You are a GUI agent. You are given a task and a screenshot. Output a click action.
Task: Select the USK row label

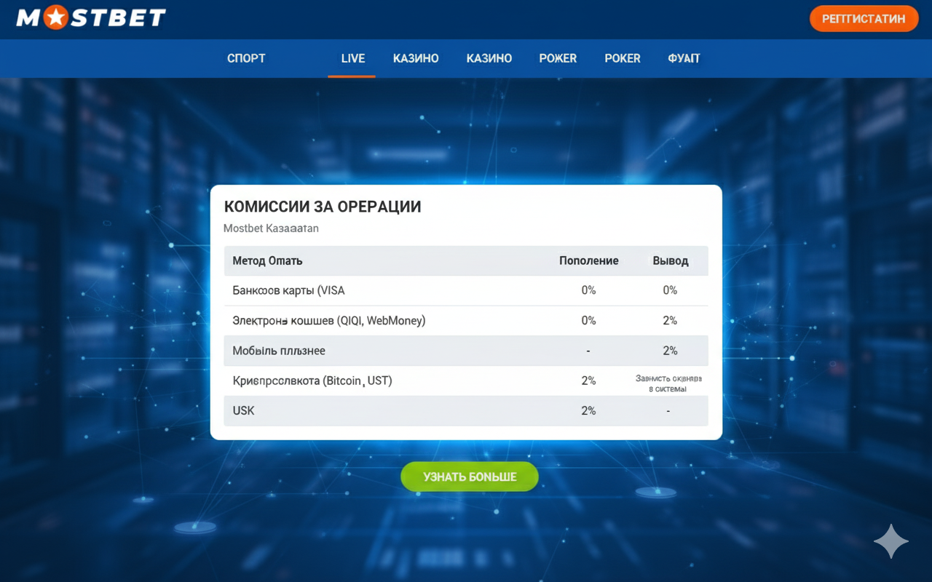coord(243,410)
